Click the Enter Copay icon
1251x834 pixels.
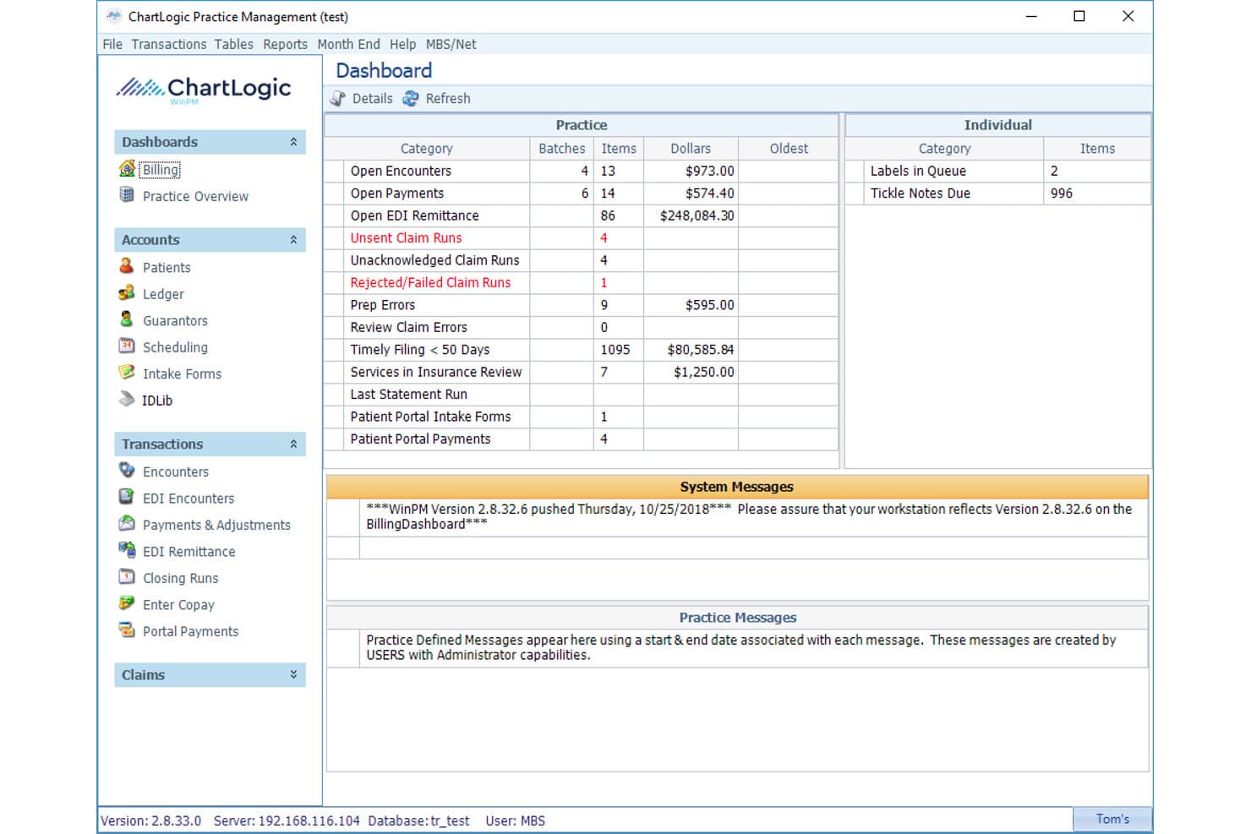(x=127, y=604)
